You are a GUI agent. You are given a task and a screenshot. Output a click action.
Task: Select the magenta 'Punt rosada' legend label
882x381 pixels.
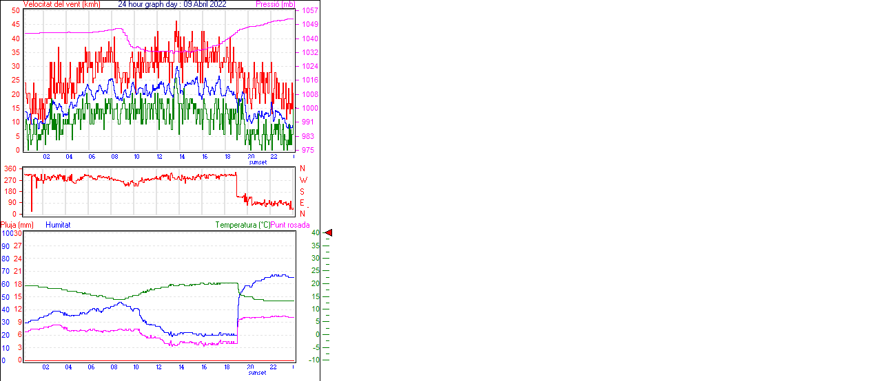tap(290, 225)
